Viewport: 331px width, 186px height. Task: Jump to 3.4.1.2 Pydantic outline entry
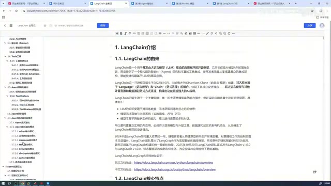point(25,70)
